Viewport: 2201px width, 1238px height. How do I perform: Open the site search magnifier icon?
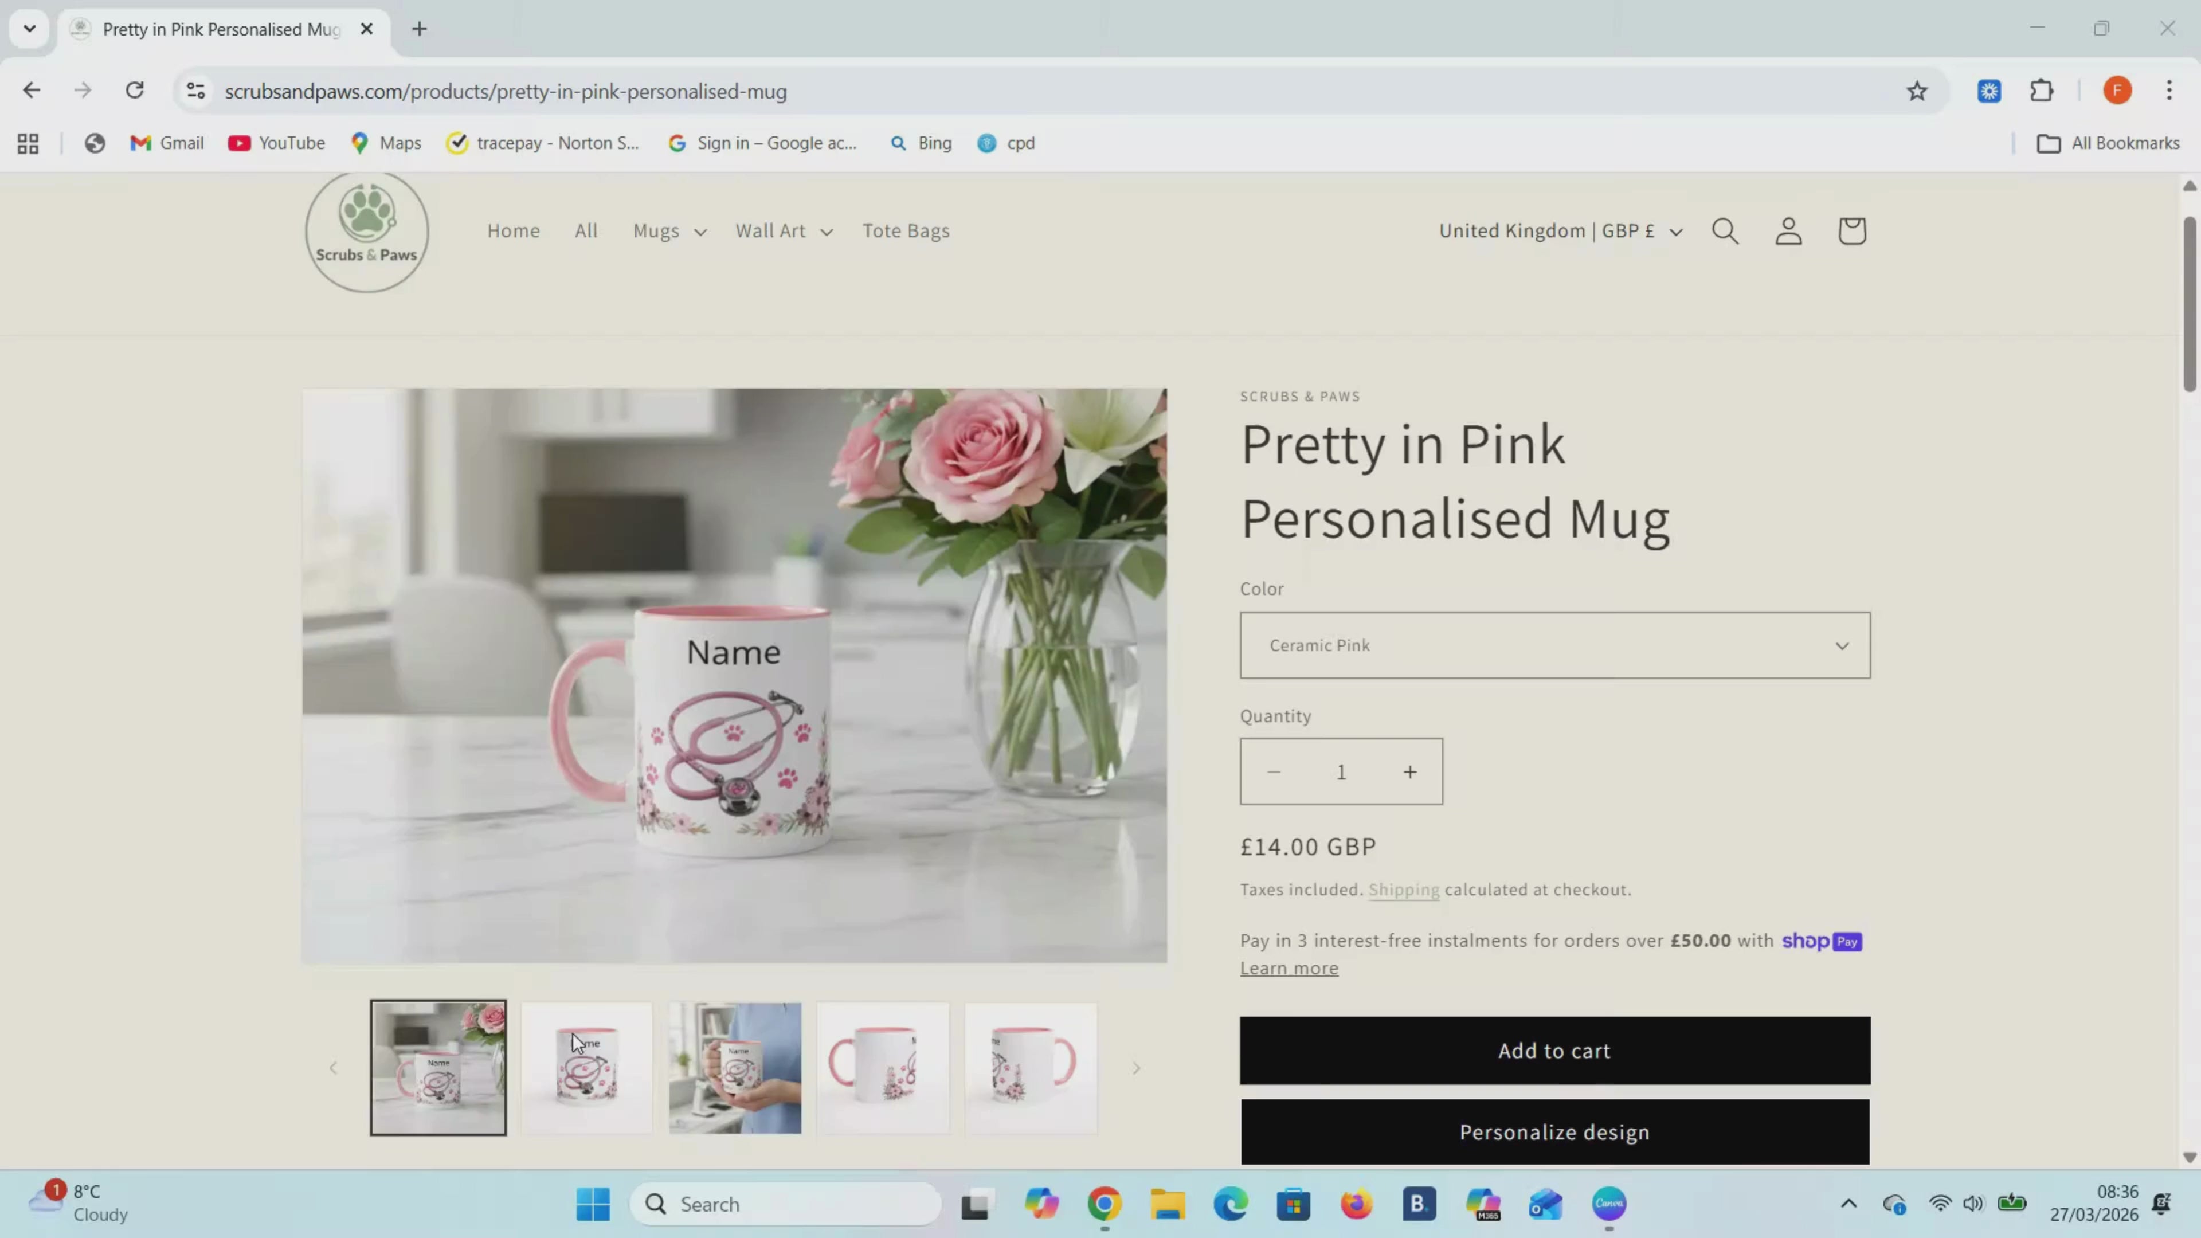coord(1724,230)
